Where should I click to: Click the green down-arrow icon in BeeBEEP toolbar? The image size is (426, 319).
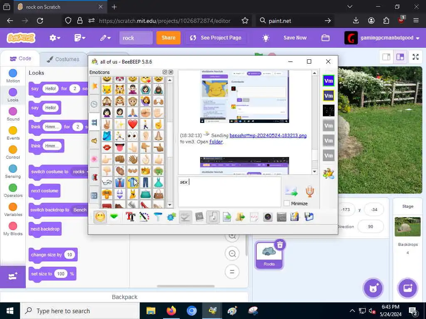[114, 217]
